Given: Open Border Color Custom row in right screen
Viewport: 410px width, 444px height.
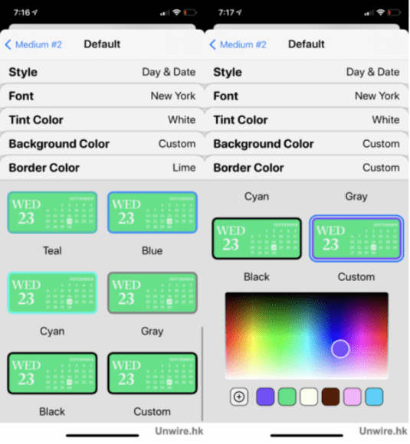Looking at the screenshot, I should tap(307, 168).
